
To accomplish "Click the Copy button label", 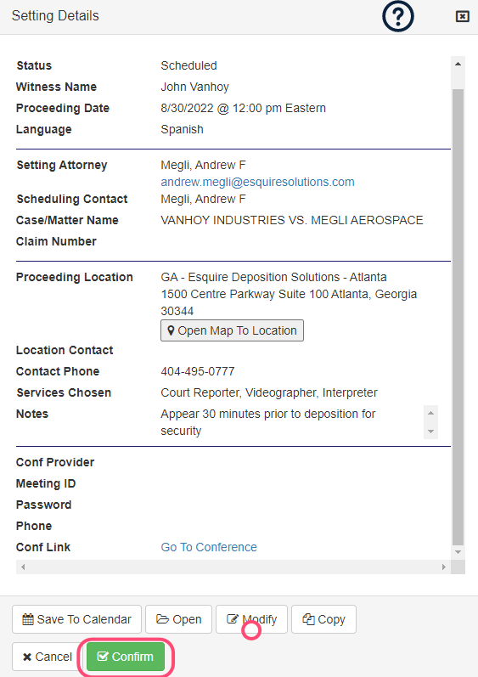I will (331, 619).
